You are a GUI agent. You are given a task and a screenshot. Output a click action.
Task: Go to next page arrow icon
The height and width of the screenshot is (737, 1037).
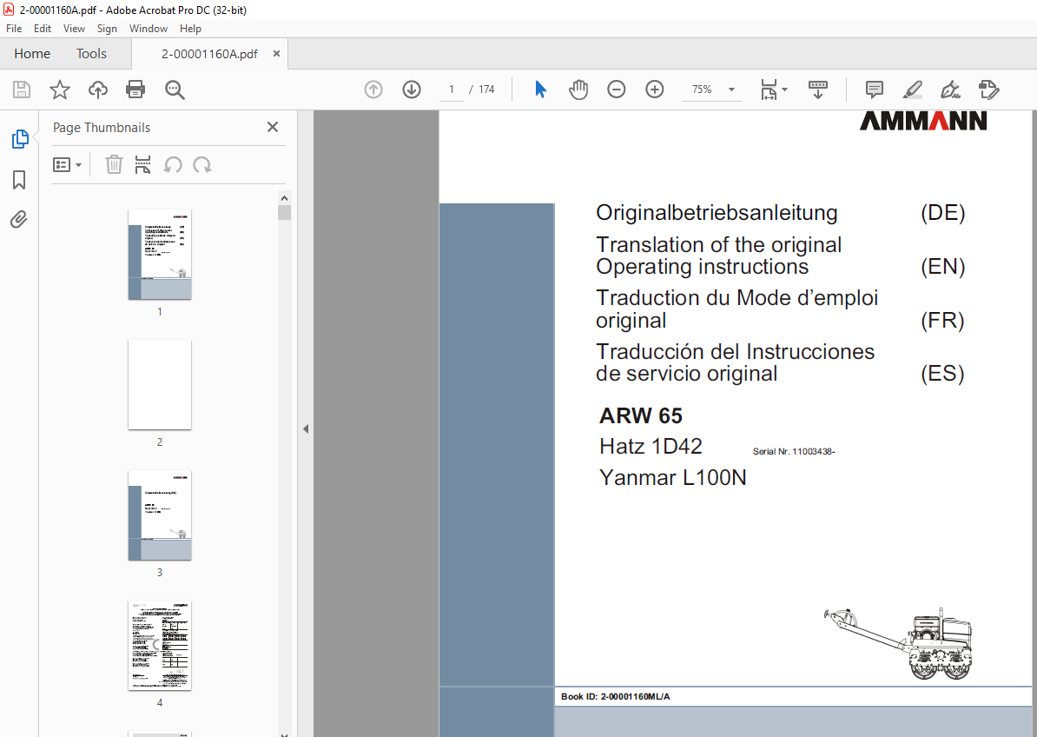(x=412, y=90)
